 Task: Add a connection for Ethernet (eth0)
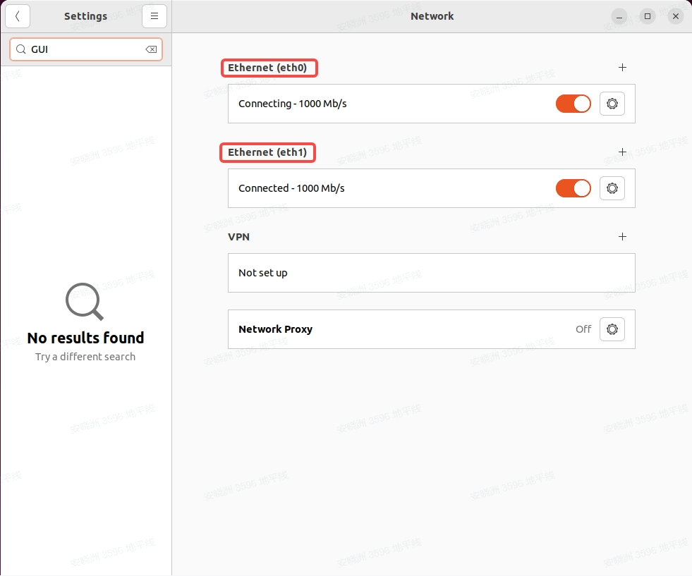click(x=622, y=68)
